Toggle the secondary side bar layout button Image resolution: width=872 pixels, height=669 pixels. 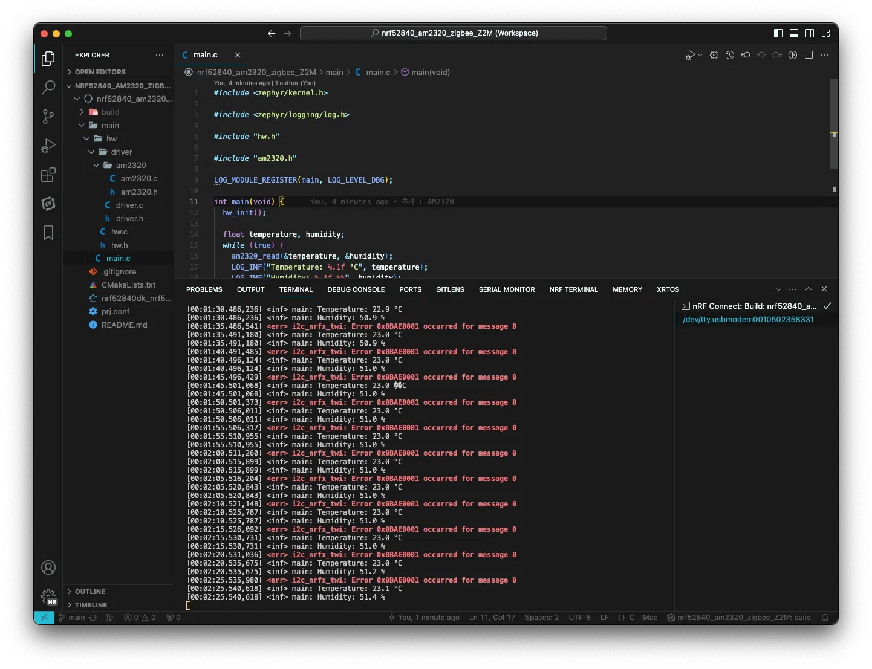click(810, 33)
